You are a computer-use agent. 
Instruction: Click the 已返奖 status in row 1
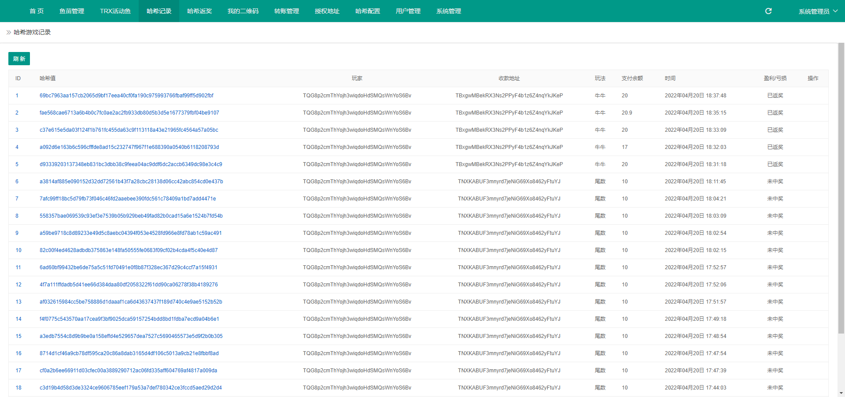[775, 96]
